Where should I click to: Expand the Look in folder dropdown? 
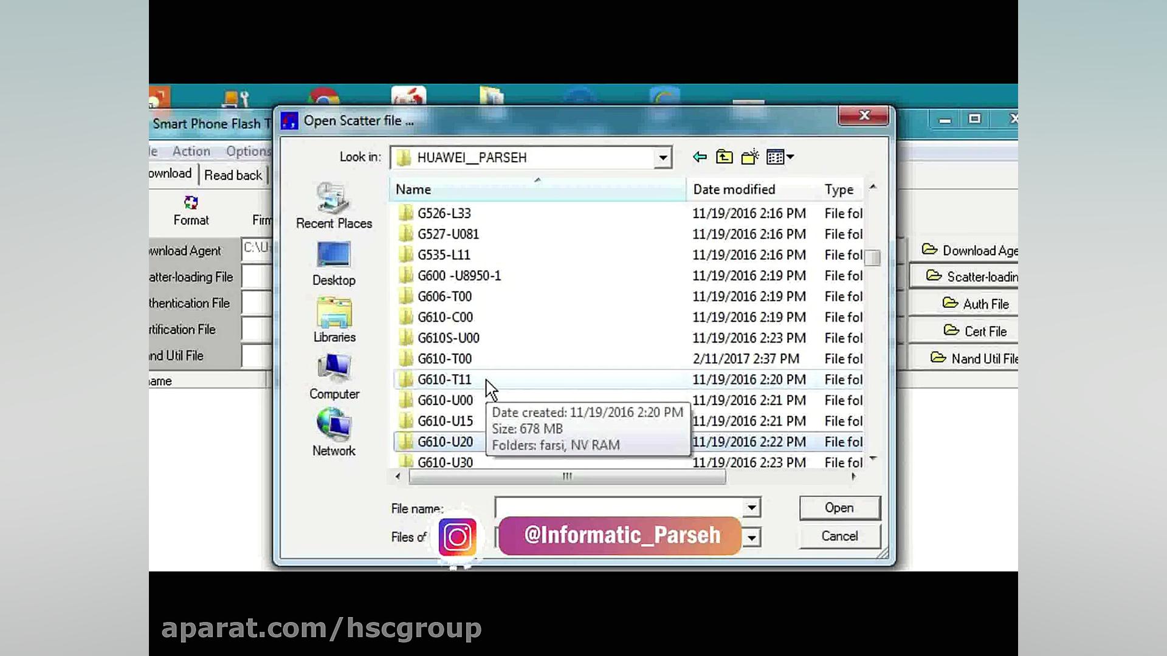(x=663, y=158)
